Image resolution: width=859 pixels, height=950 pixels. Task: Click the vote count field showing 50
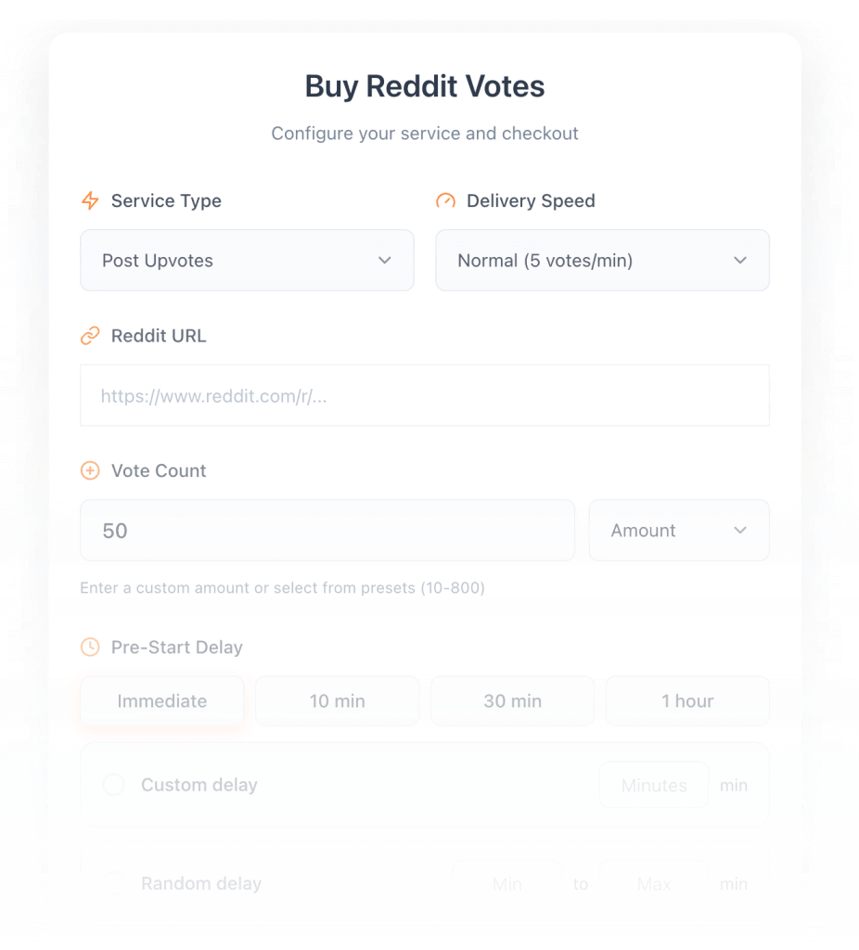click(x=327, y=531)
